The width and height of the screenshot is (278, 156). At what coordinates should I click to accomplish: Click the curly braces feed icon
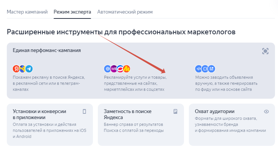click(x=205, y=69)
